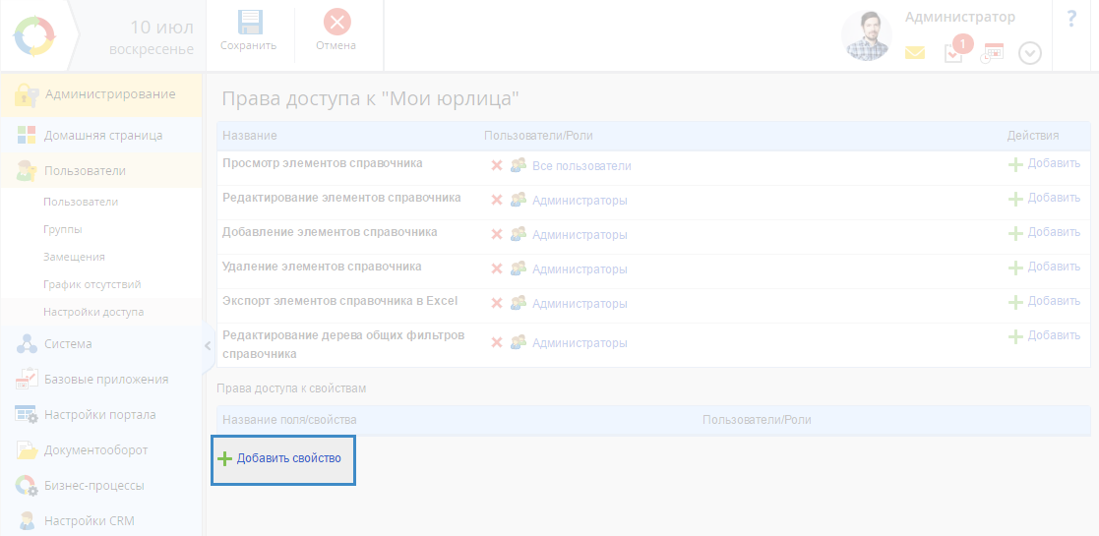Click 'Добавить свойство' button
This screenshot has width=1099, height=536.
point(281,458)
